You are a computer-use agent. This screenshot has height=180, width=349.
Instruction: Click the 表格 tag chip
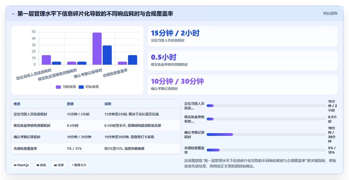pyautogui.click(x=41, y=165)
